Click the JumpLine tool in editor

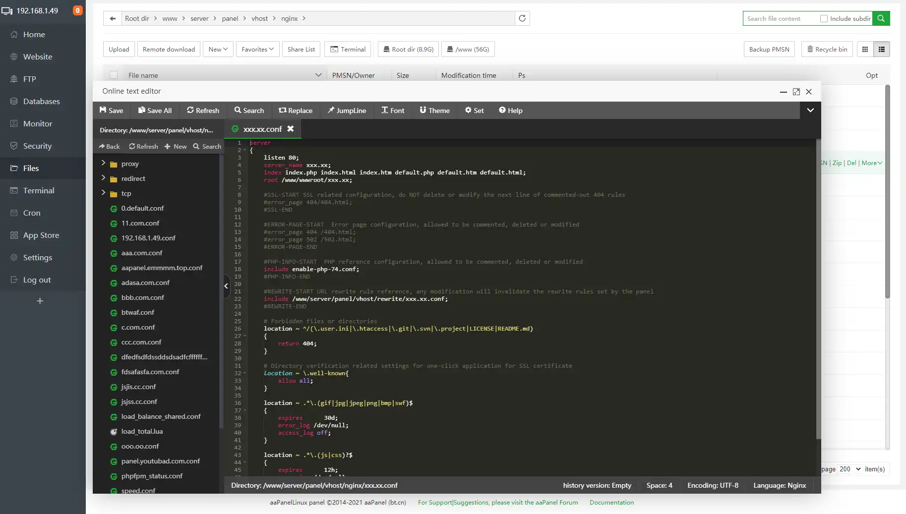click(x=347, y=110)
